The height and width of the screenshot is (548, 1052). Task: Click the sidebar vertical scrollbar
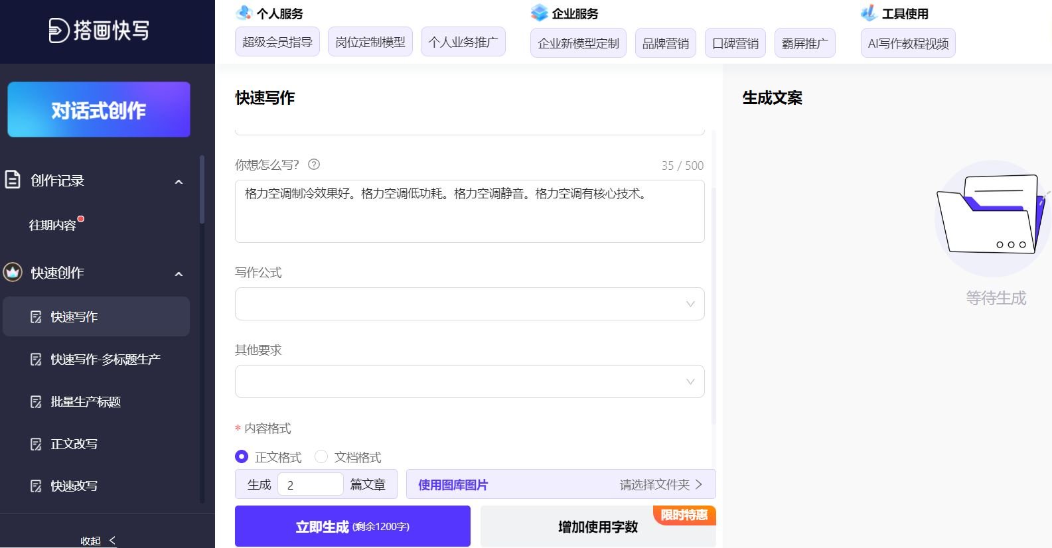click(x=202, y=189)
